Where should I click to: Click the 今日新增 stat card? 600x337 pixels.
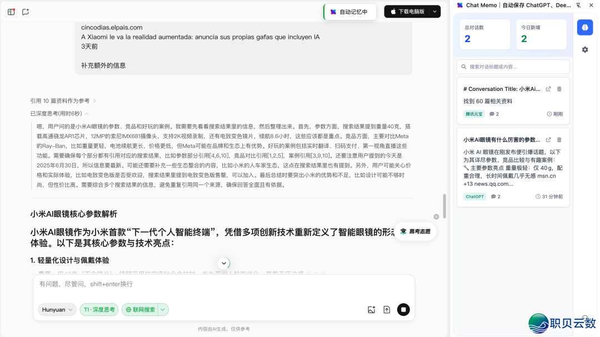[x=542, y=34]
